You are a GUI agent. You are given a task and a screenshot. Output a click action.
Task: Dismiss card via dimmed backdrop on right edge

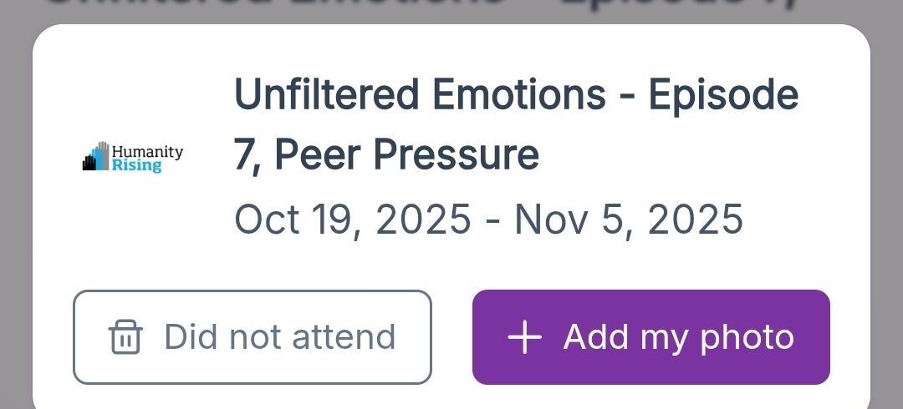[x=887, y=209]
